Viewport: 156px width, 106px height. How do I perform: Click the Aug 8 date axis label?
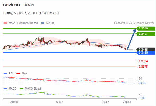click(127, 102)
